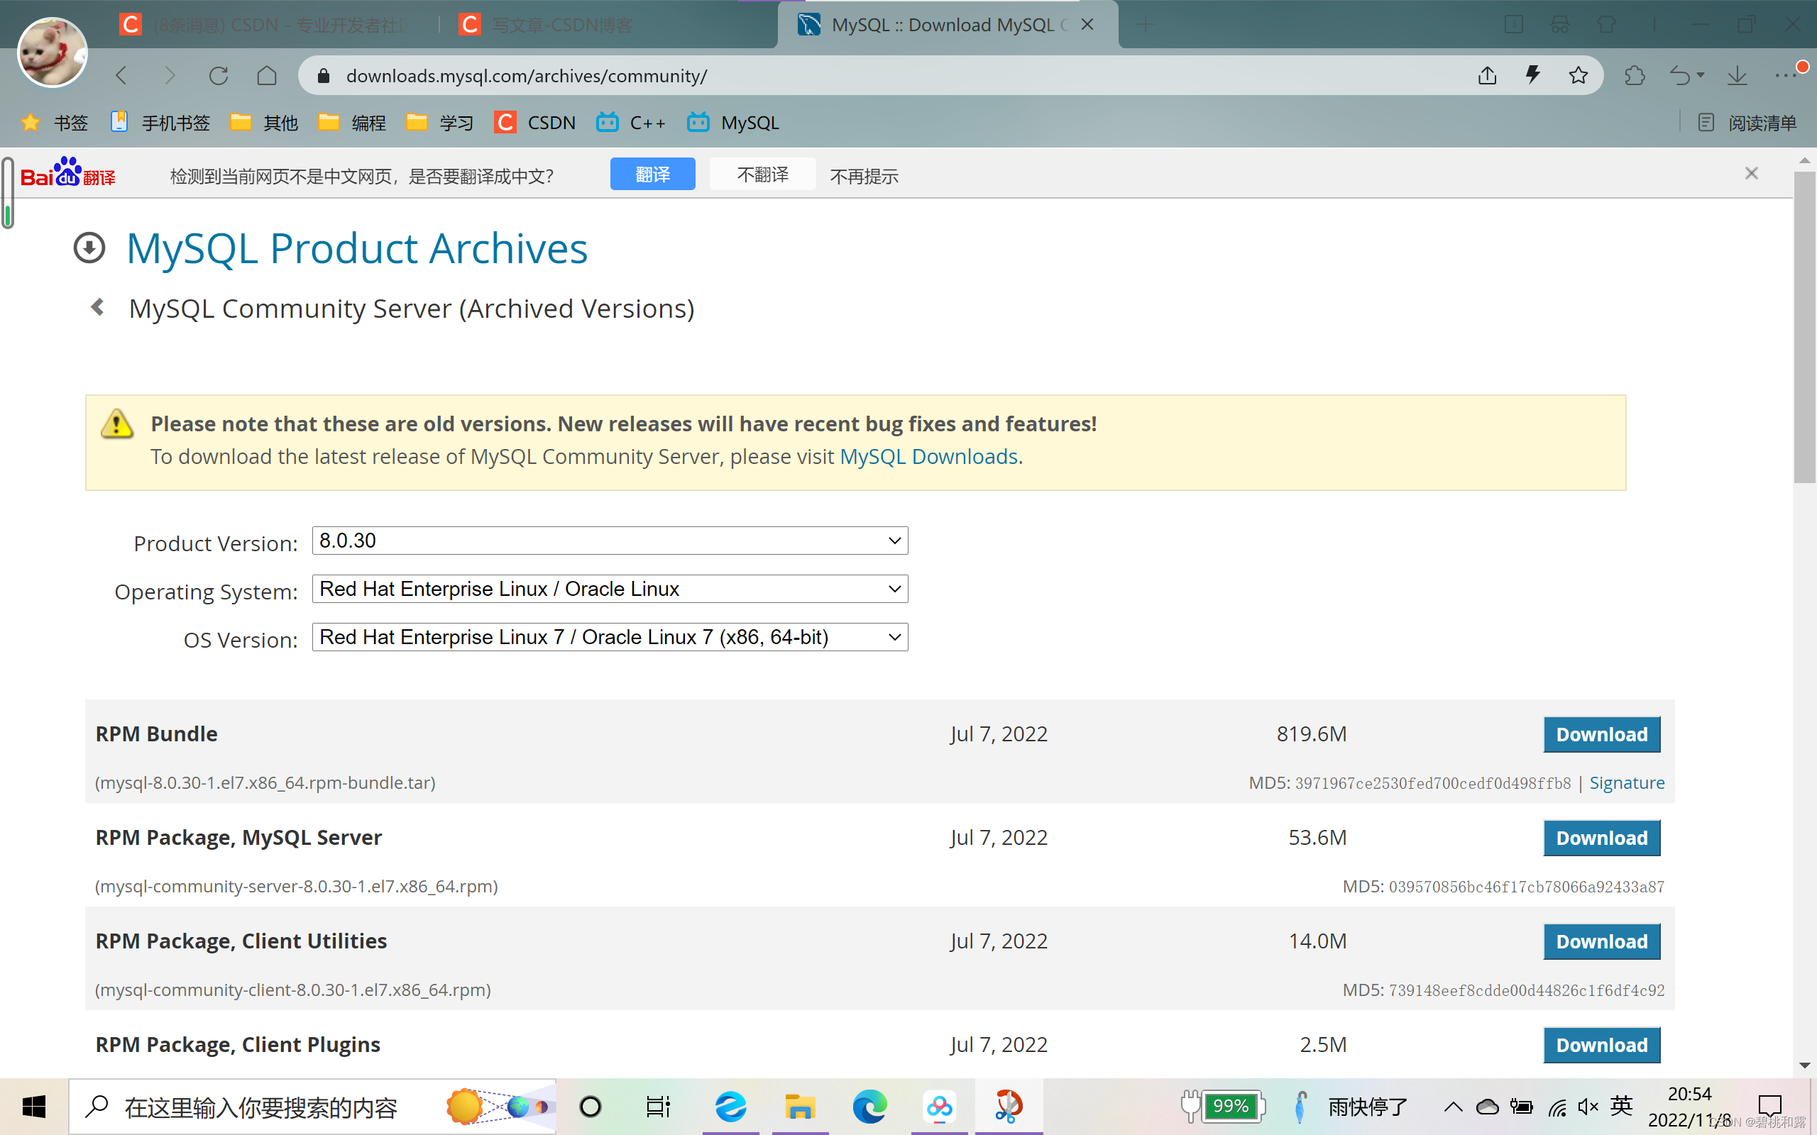The height and width of the screenshot is (1135, 1817).
Task: Click the muted volume tray icon
Action: 1588,1107
